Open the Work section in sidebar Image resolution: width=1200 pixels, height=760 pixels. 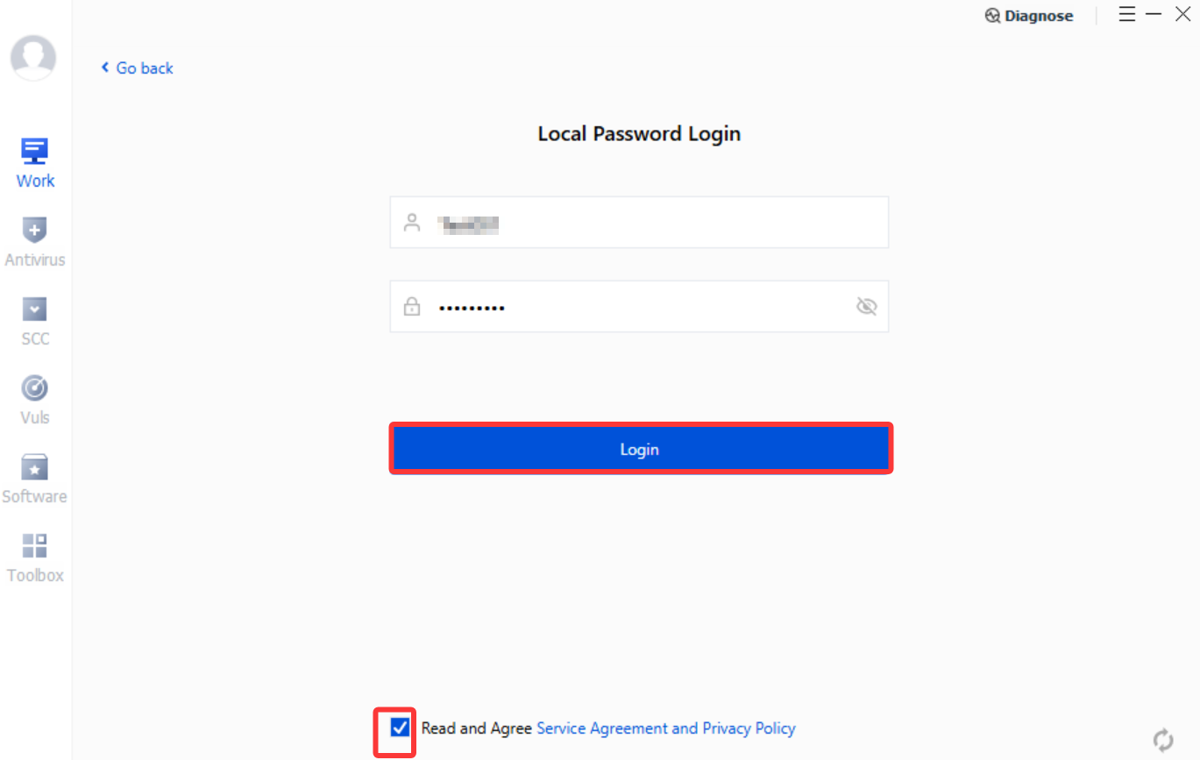pyautogui.click(x=35, y=164)
